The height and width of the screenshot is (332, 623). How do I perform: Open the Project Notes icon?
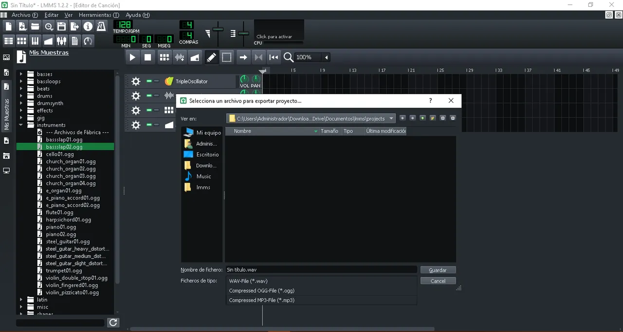[x=75, y=41]
